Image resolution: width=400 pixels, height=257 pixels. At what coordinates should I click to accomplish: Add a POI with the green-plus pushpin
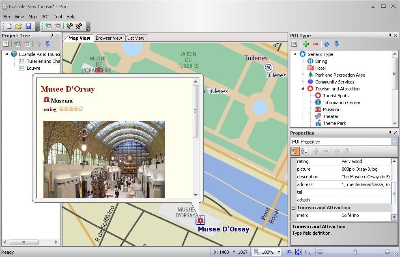click(69, 26)
